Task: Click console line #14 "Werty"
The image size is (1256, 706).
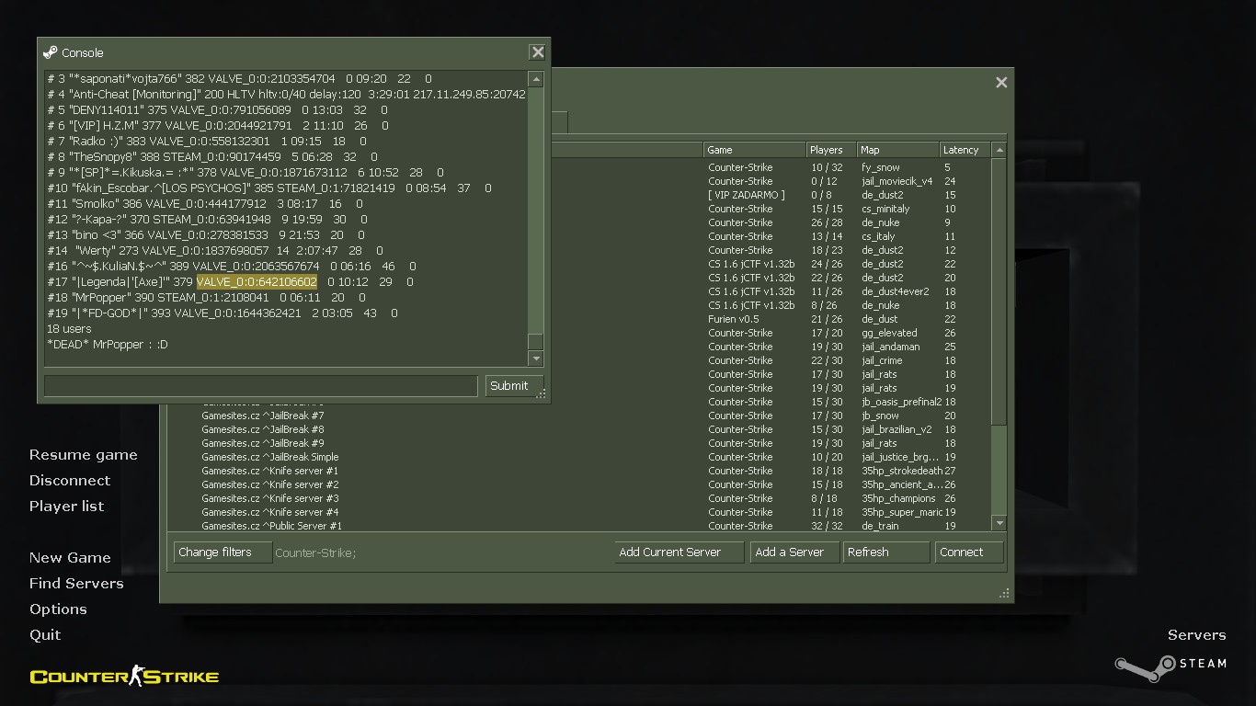Action: click(x=215, y=251)
